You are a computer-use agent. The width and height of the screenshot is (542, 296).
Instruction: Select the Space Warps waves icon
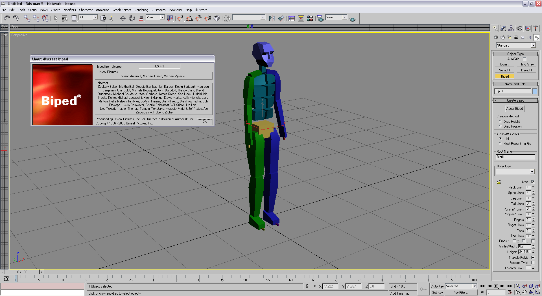coord(530,38)
